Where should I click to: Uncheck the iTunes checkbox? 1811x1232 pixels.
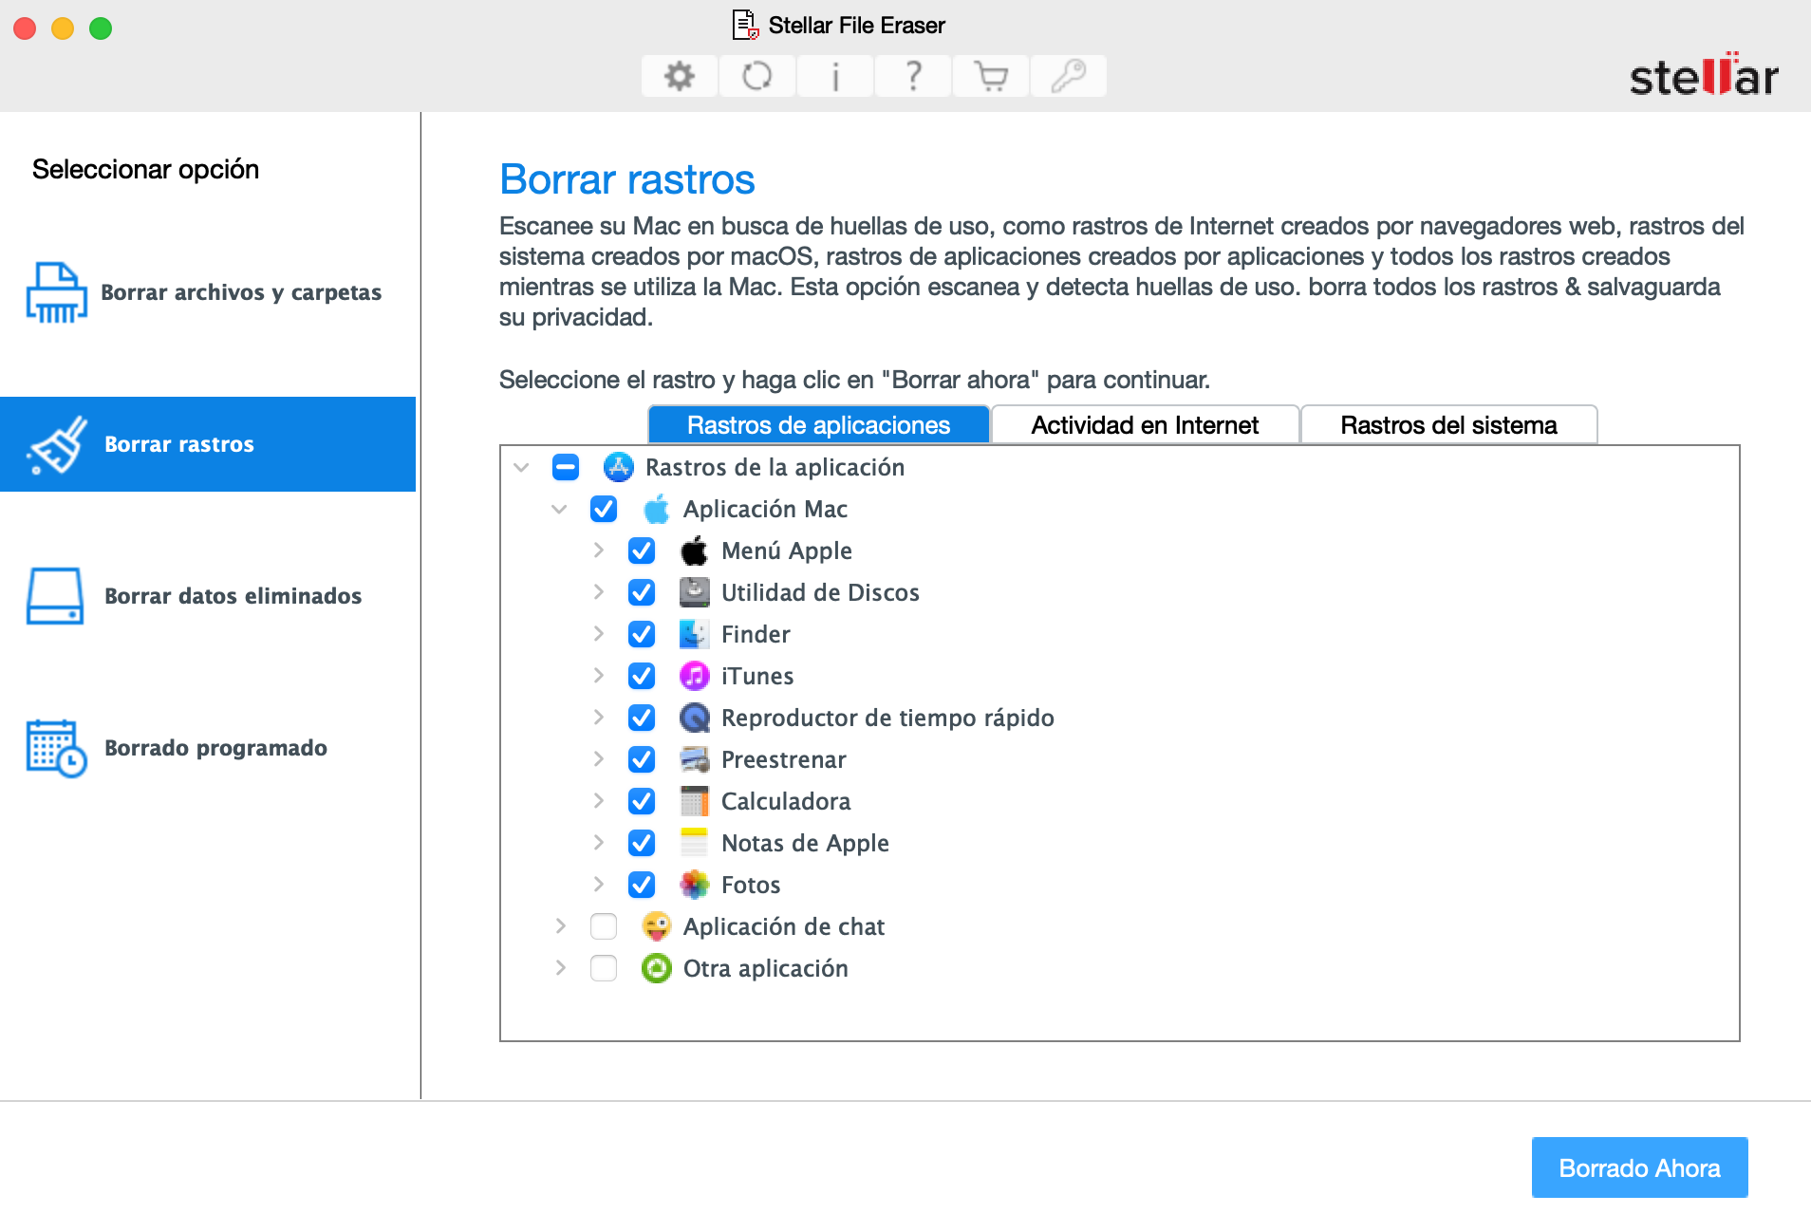[x=642, y=676]
